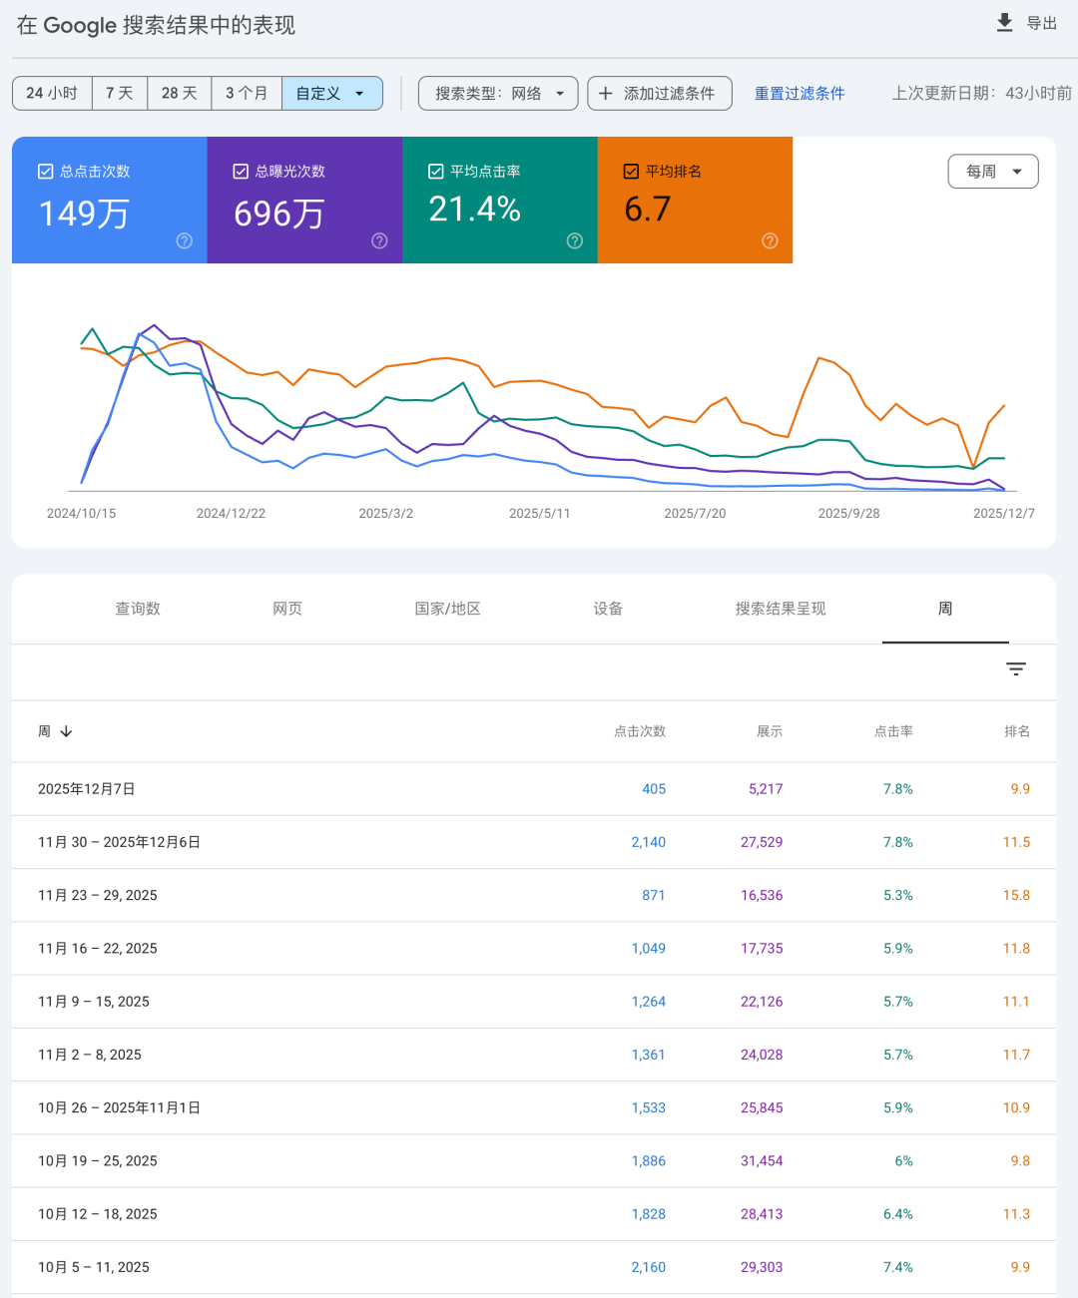The width and height of the screenshot is (1078, 1298).
Task: Click row 10月 26 – 2025年11月1日
Action: click(x=534, y=1107)
